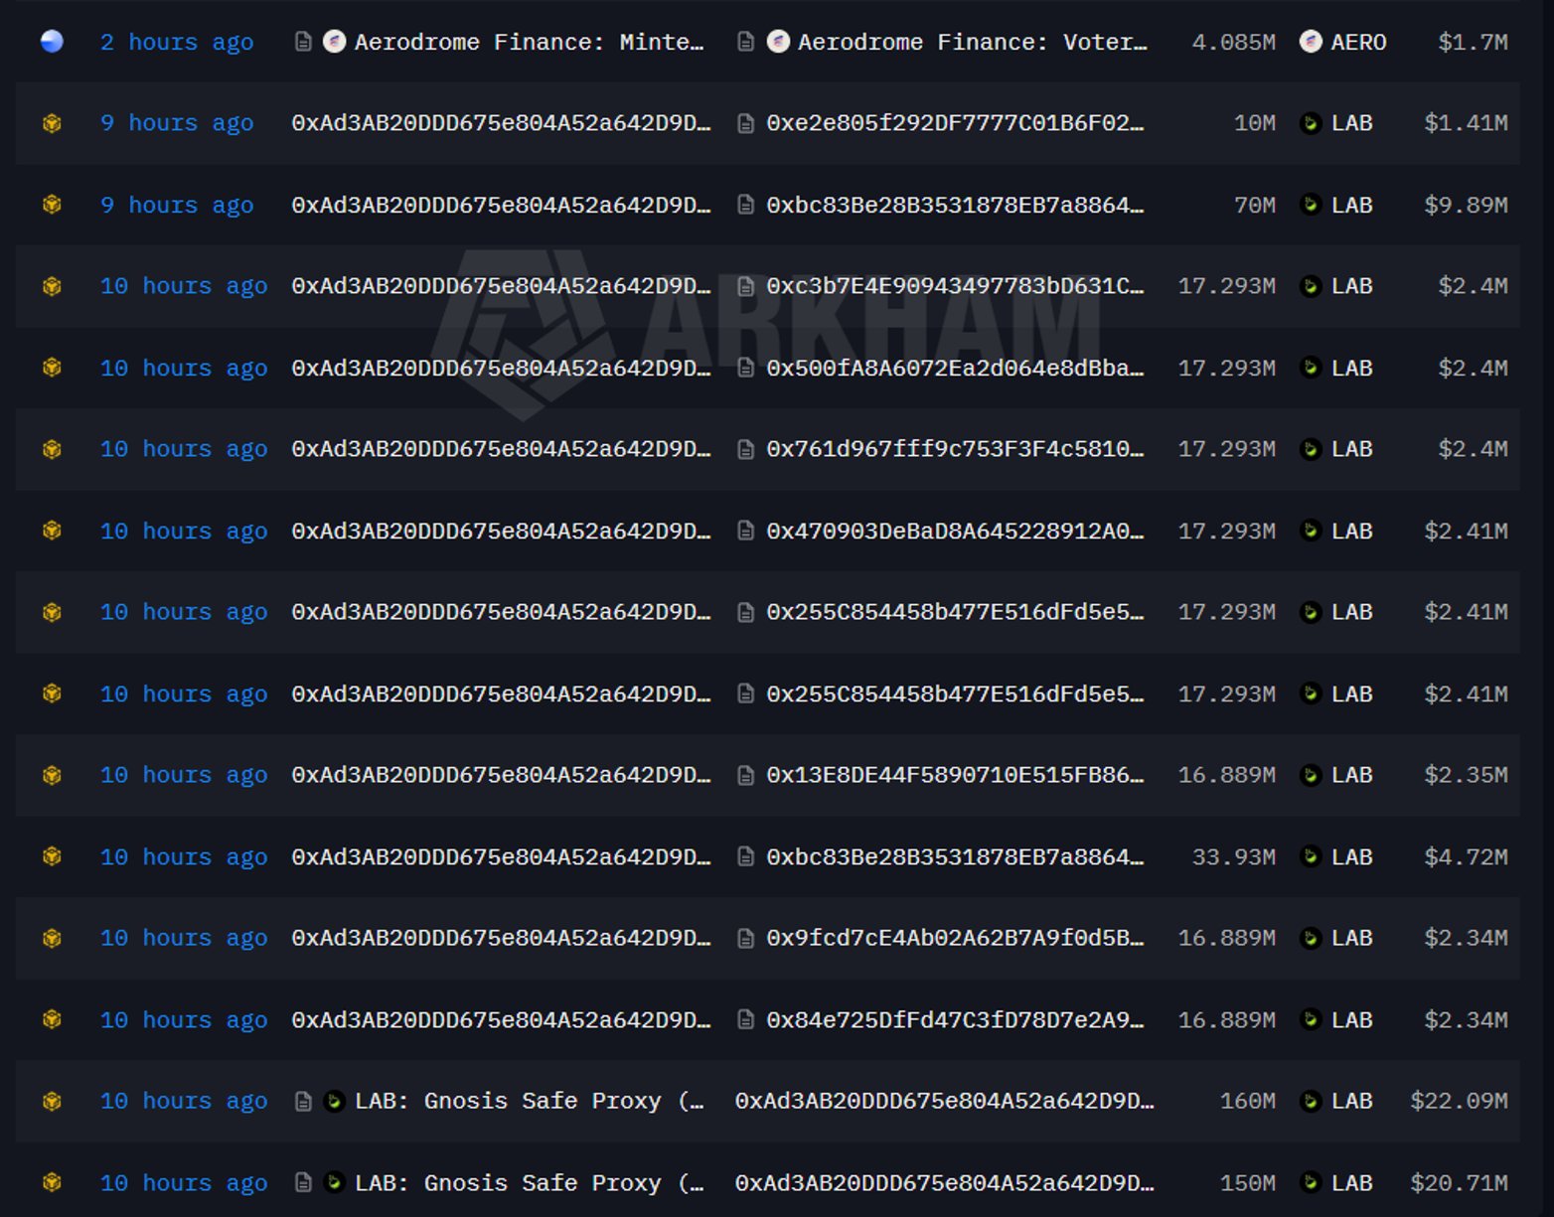This screenshot has height=1217, width=1554.
Task: Open recipient address 0x9fcd7cE4Ab02A62B7A9f0d5B…
Action: (x=955, y=938)
